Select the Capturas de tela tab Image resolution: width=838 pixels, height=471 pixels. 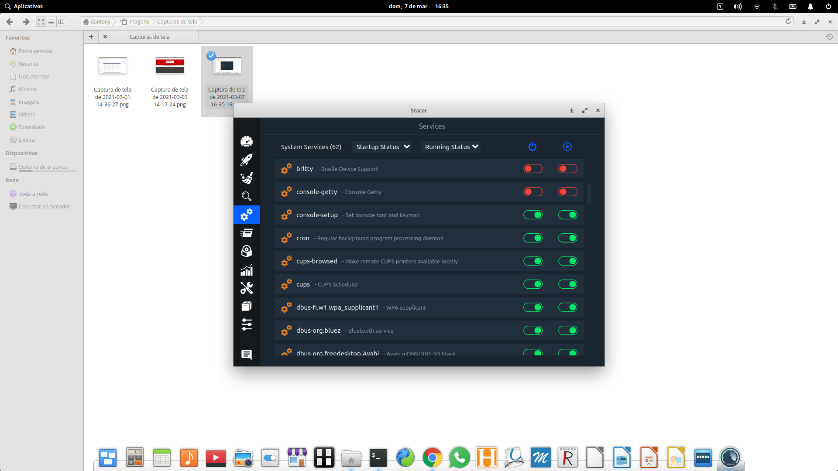click(149, 37)
